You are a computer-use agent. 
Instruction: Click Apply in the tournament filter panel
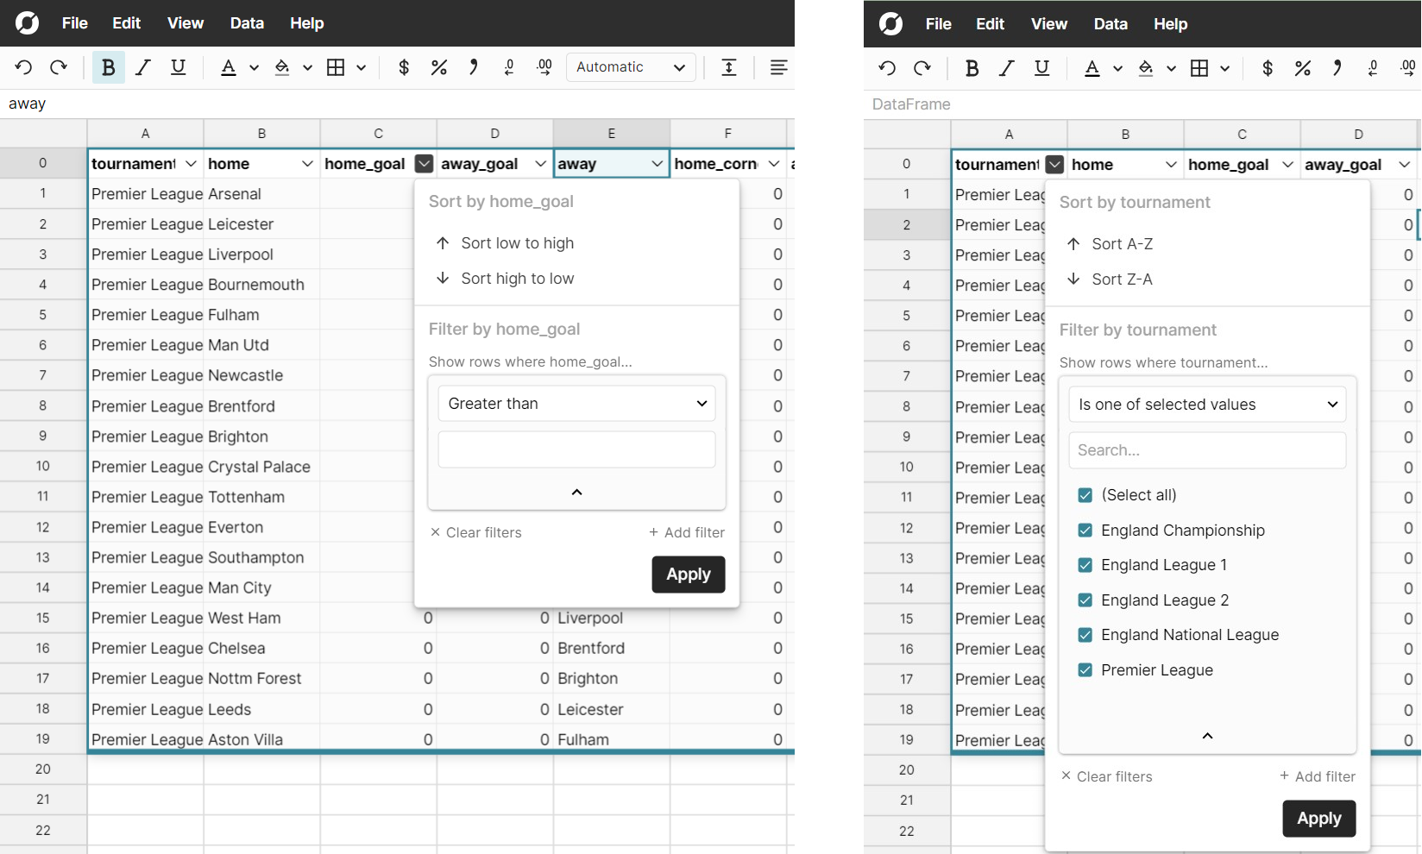[x=1318, y=819]
